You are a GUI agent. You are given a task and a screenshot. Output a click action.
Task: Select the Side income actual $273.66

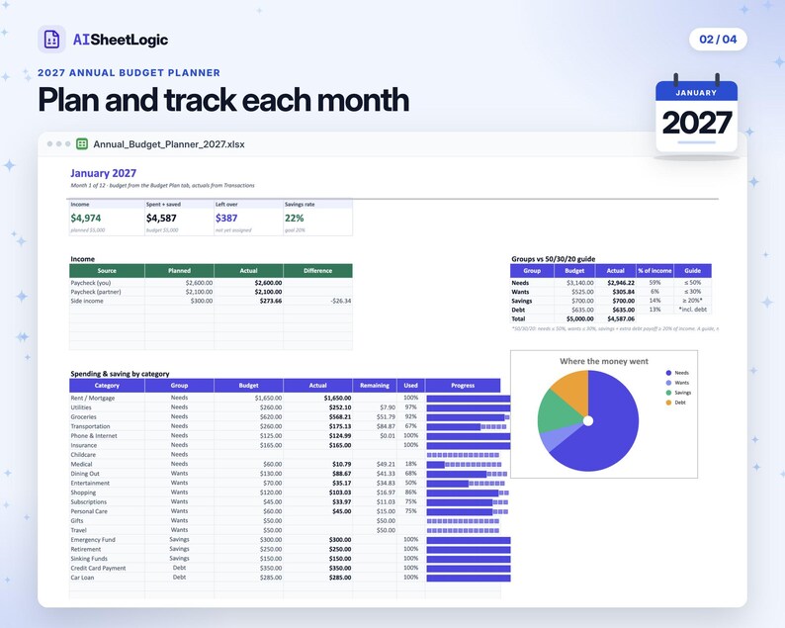270,301
